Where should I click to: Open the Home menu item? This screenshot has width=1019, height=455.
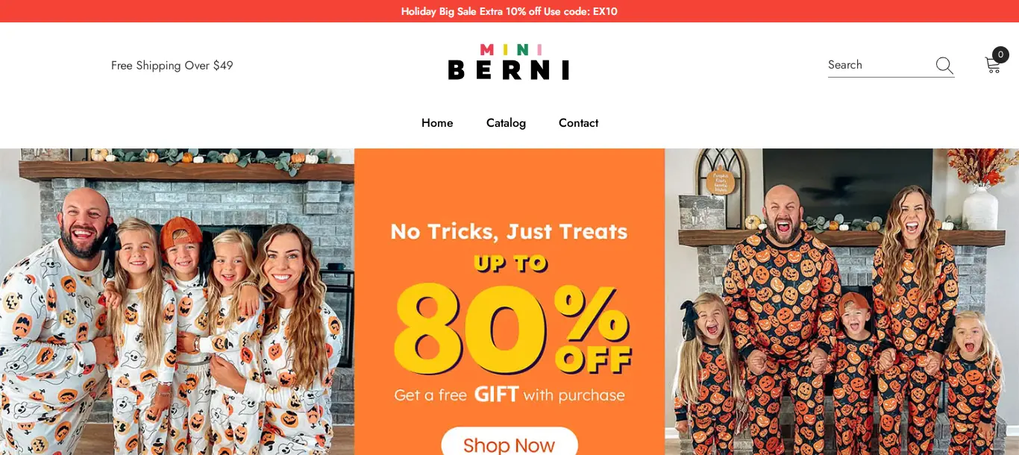[437, 123]
